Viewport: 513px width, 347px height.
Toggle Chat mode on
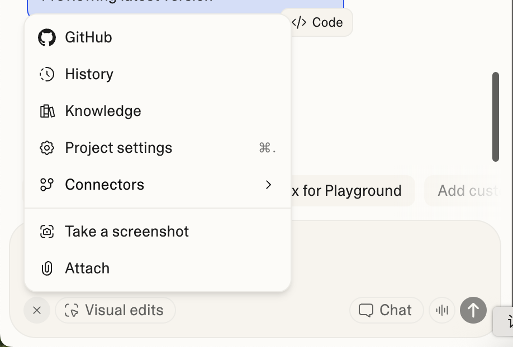[386, 310]
